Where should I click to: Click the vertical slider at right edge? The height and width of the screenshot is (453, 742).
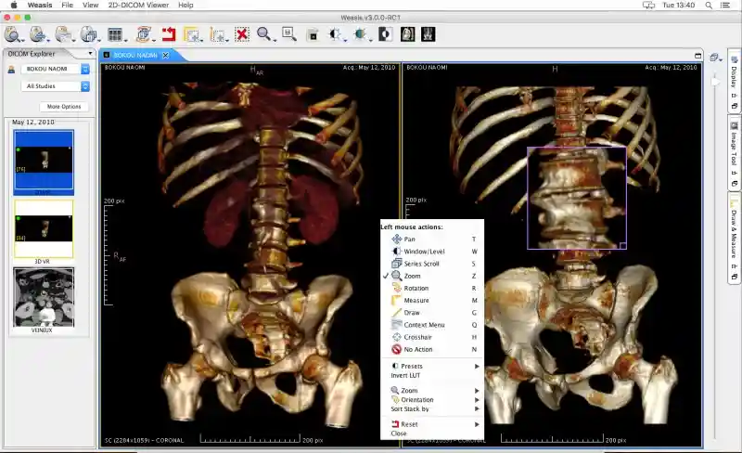point(714,84)
